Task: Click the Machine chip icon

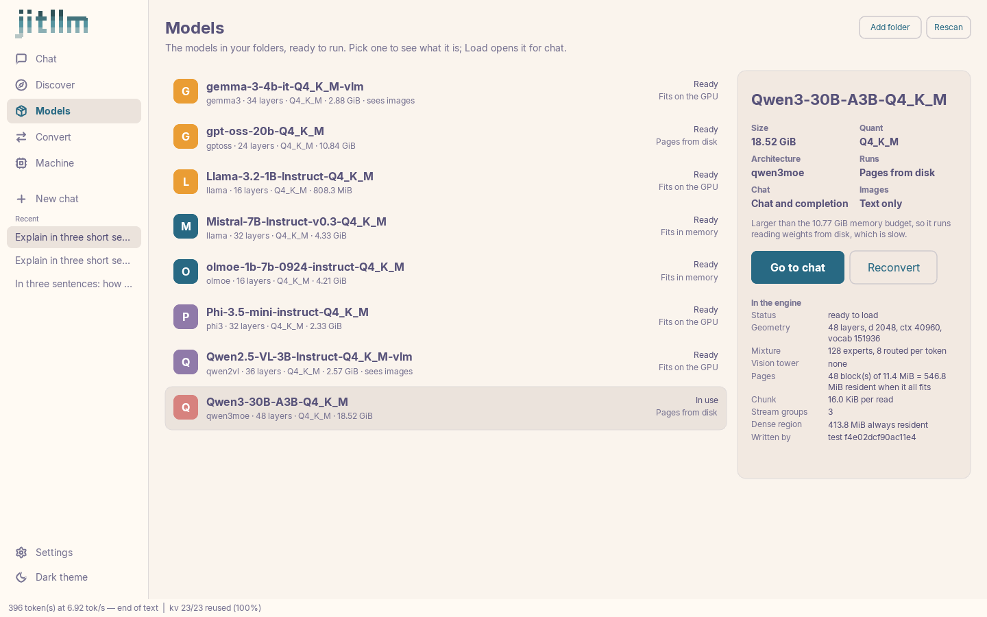Action: pyautogui.click(x=21, y=163)
